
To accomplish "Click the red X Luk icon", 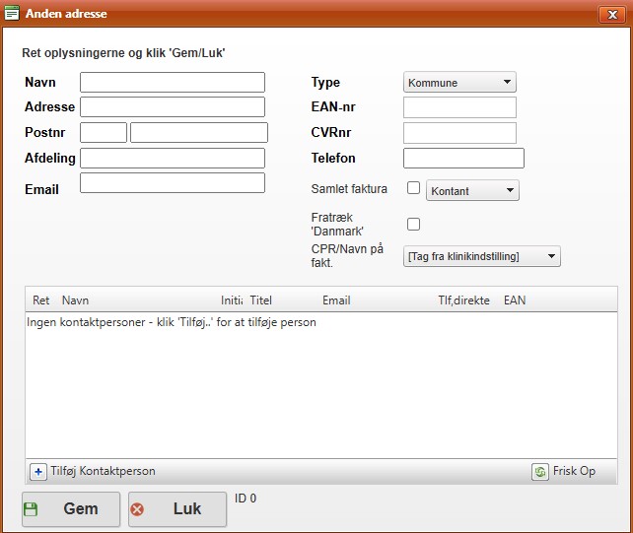I will (137, 509).
